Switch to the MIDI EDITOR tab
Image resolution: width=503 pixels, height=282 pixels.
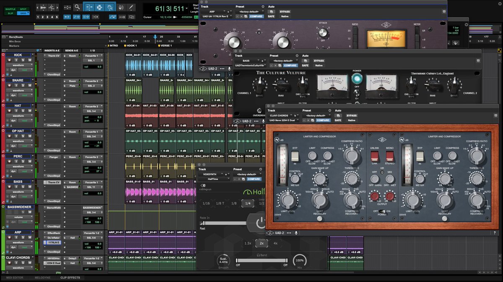click(x=15, y=277)
